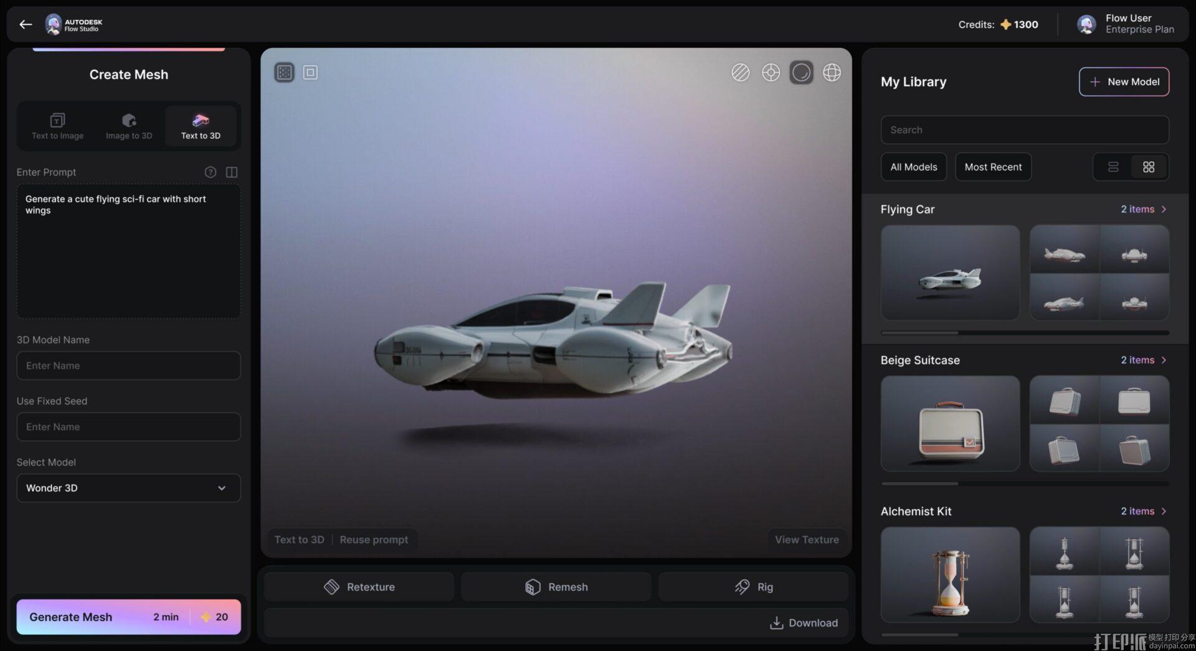The image size is (1196, 651).
Task: Click the split-view icon beside Enter Prompt
Action: 231,172
